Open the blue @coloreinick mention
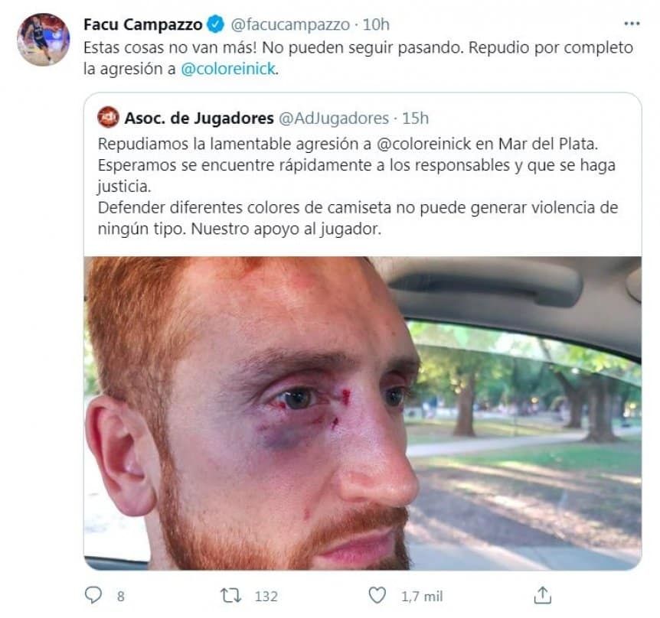The image size is (660, 618). (x=229, y=69)
